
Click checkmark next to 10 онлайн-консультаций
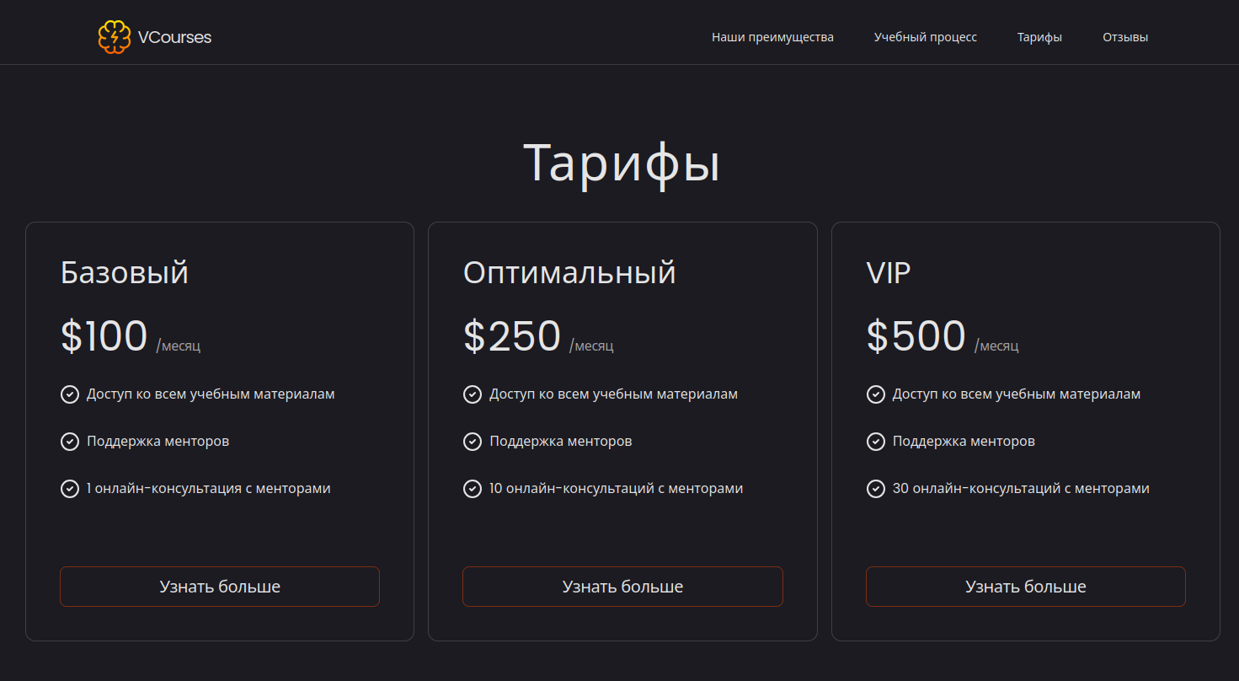[x=473, y=489]
